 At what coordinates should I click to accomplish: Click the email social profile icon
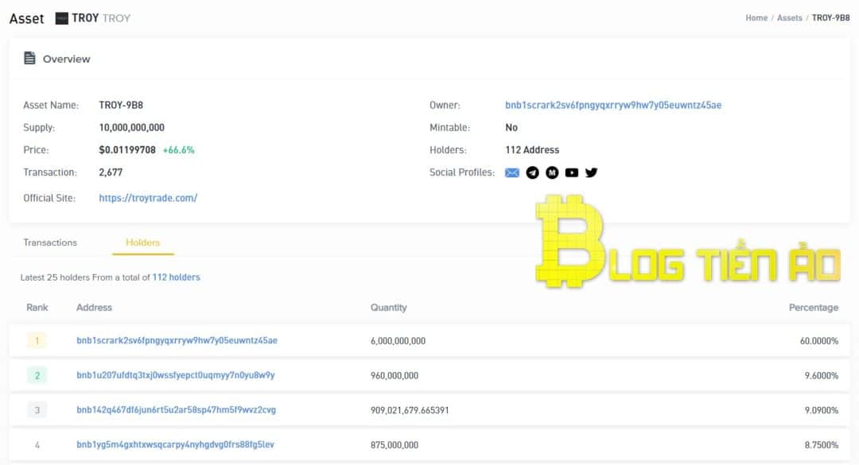coord(512,172)
